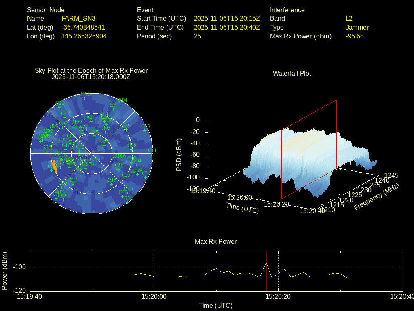The height and width of the screenshot is (311, 414).
Task: Click the red time marker in Max Rx Power
Action: coord(266,271)
